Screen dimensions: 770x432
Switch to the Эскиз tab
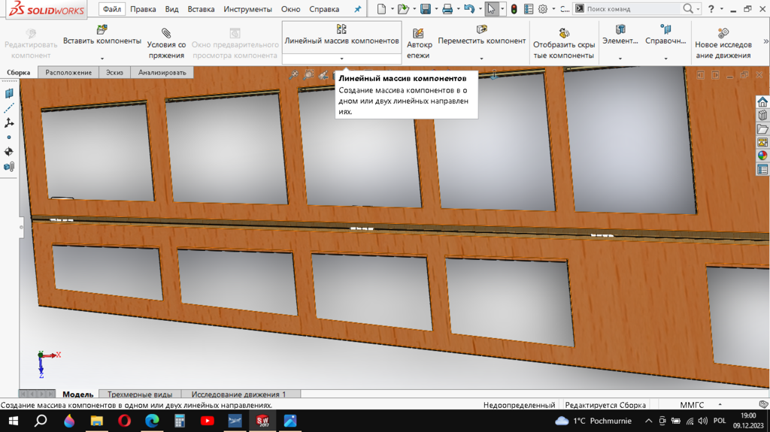click(114, 73)
